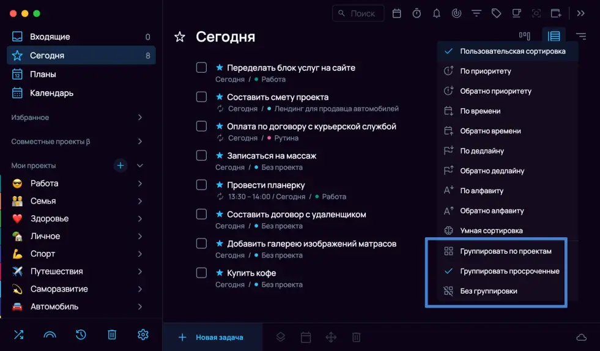Click the timer stopwatch icon in toolbar
600x351 pixels.
point(417,13)
